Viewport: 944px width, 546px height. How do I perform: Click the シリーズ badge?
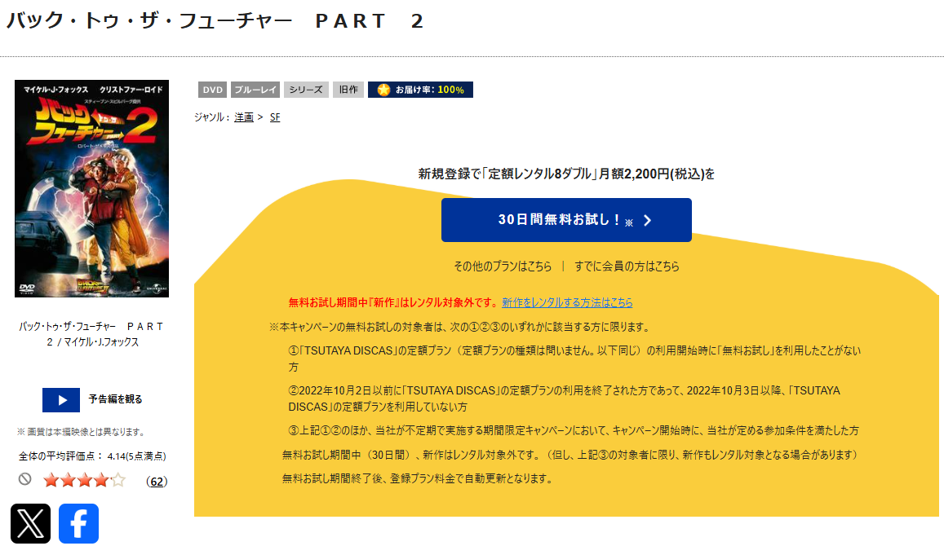[x=305, y=90]
